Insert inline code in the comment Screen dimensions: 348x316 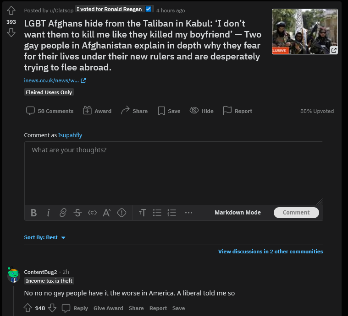tap(92, 213)
